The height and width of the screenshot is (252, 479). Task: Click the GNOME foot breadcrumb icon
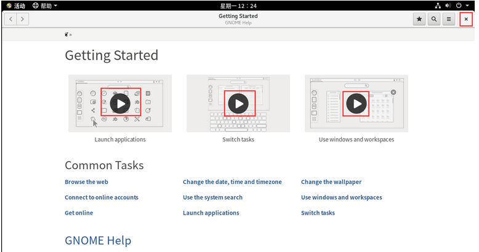click(66, 34)
